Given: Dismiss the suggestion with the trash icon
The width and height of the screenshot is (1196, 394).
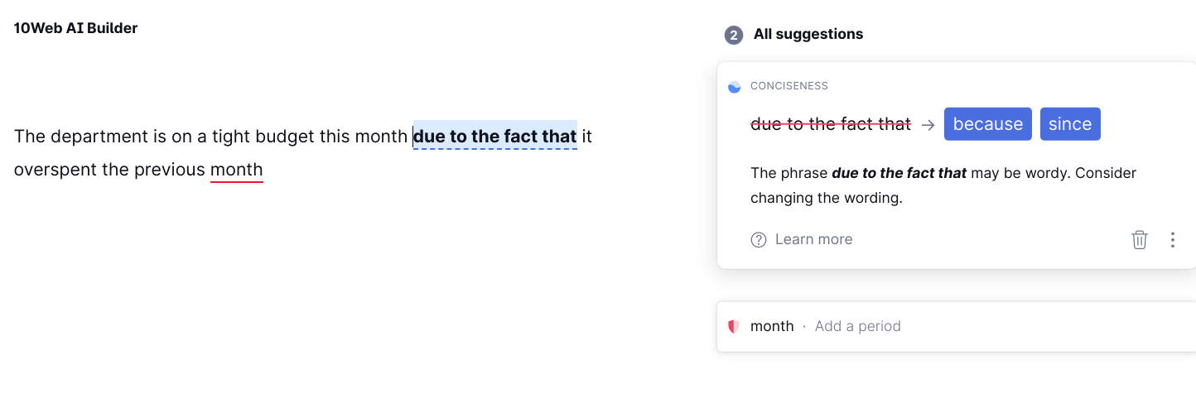Looking at the screenshot, I should 1140,239.
